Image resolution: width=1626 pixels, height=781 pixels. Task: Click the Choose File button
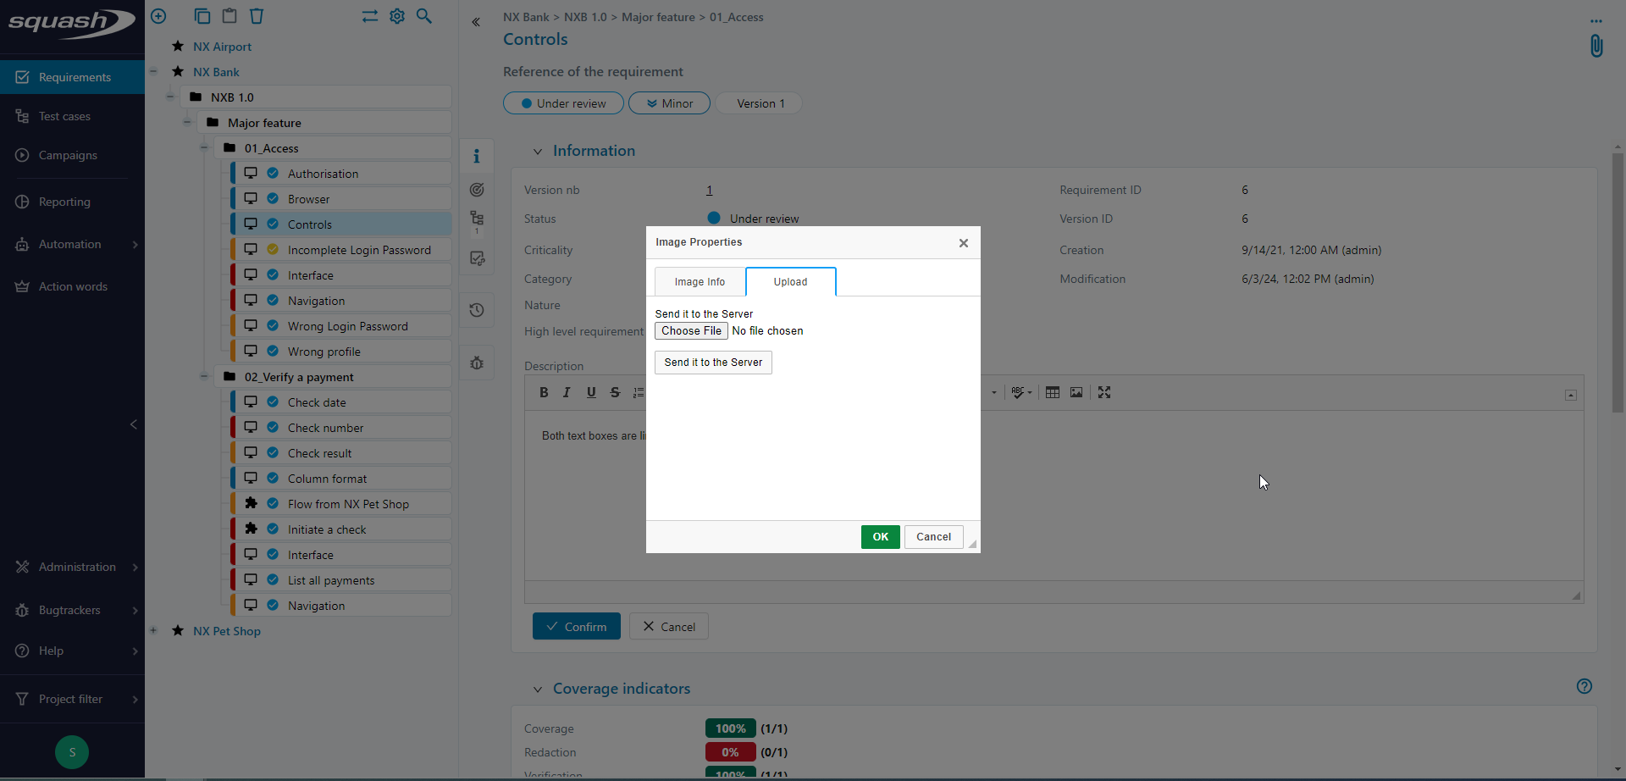[x=691, y=331]
